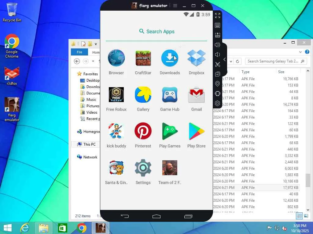
Task: Open the Recycle Bin desktop icon
Action: (12, 12)
